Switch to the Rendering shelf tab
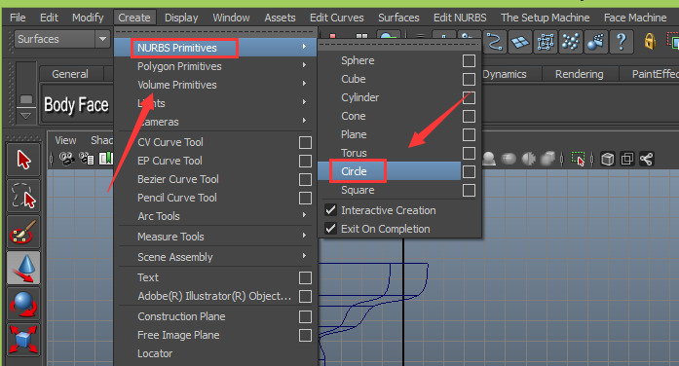 coord(579,74)
